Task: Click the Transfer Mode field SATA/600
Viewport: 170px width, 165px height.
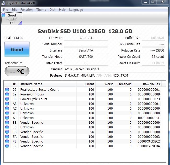Action: point(86,56)
